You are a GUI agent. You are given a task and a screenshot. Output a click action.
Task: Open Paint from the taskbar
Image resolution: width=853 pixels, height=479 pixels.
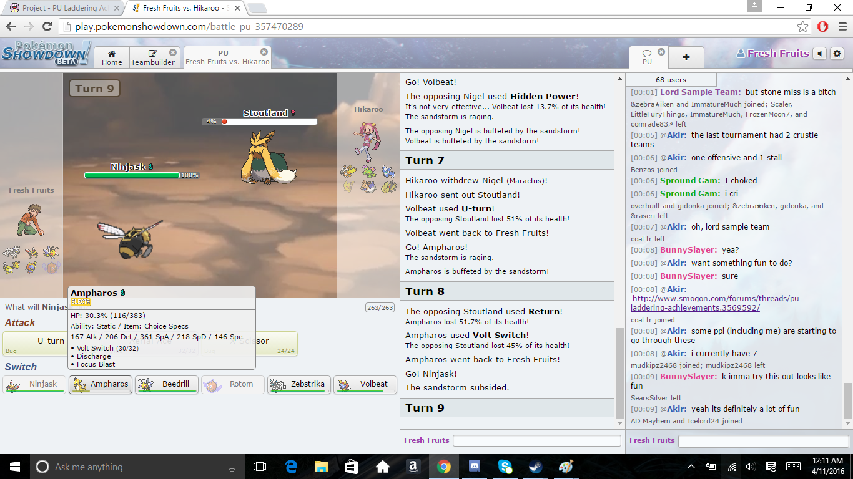566,467
